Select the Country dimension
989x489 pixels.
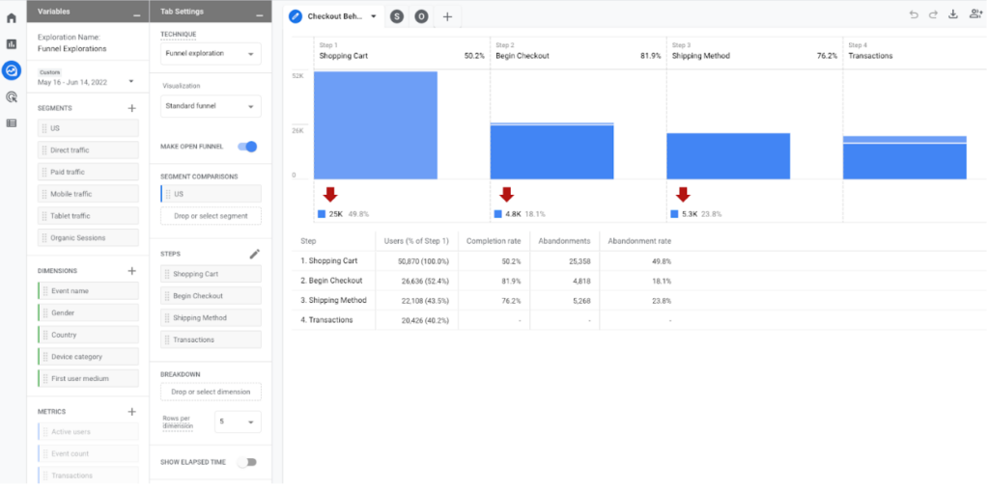coord(88,335)
